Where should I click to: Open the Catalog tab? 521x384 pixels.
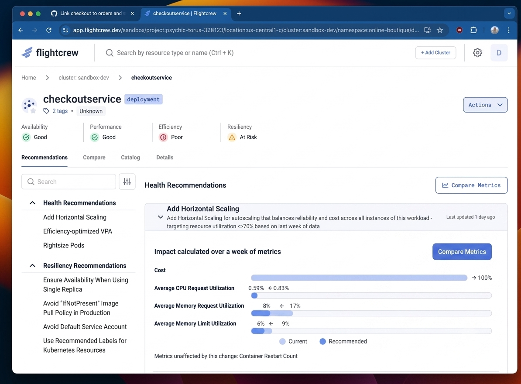(130, 158)
